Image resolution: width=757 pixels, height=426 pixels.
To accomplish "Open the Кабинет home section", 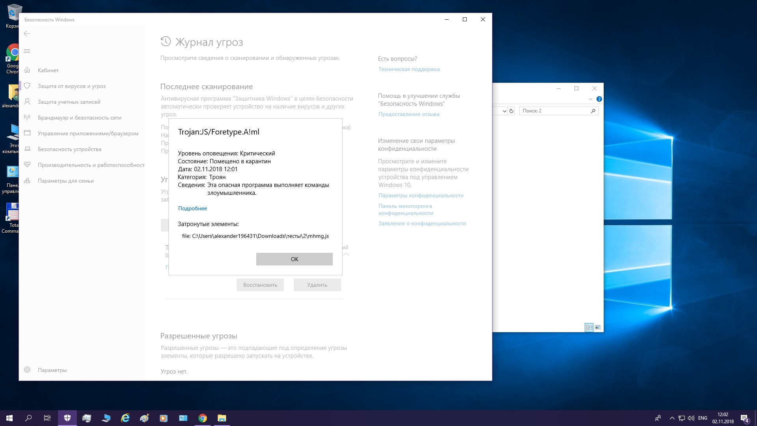I will tap(48, 70).
